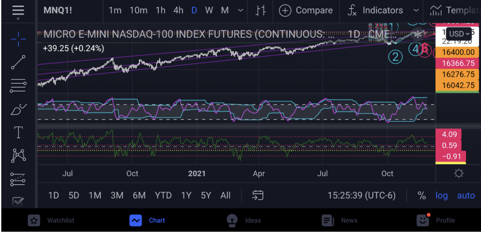Image resolution: width=481 pixels, height=236 pixels.
Task: Open the chart patterns tool
Action: pos(18,156)
